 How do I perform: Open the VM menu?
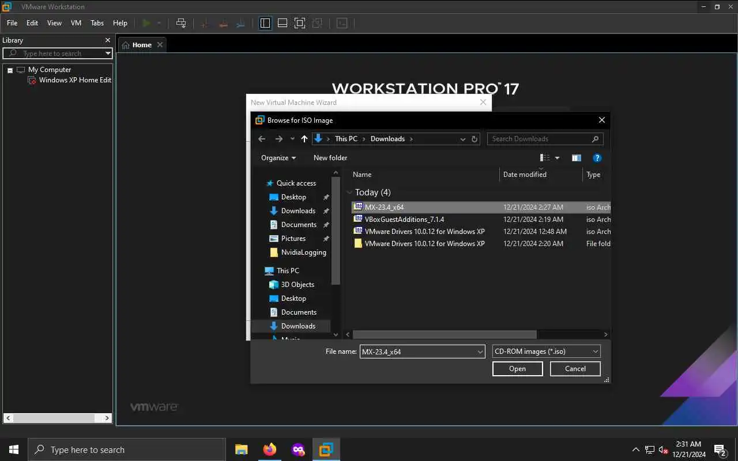pyautogui.click(x=76, y=23)
